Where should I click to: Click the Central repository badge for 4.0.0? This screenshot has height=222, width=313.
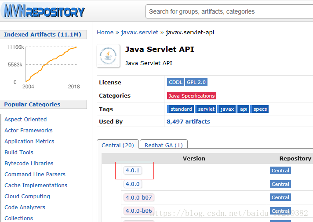(x=280, y=184)
